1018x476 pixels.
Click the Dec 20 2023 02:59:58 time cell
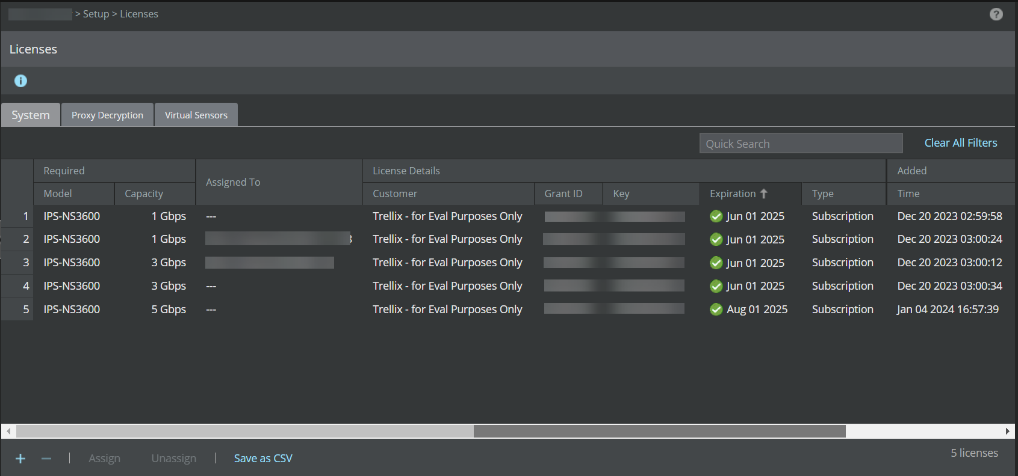950,216
